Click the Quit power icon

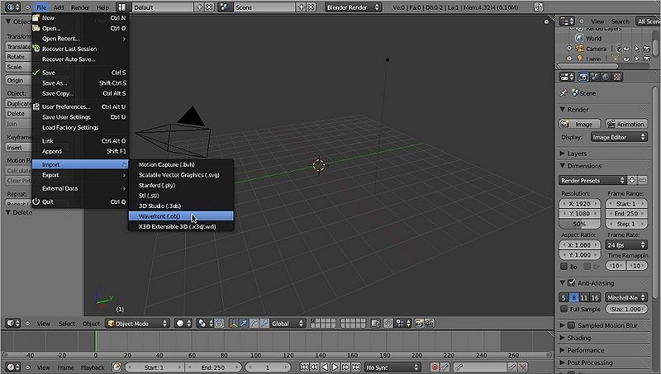(36, 201)
